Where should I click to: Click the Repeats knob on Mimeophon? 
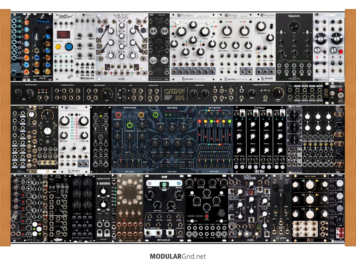pyautogui.click(x=240, y=192)
